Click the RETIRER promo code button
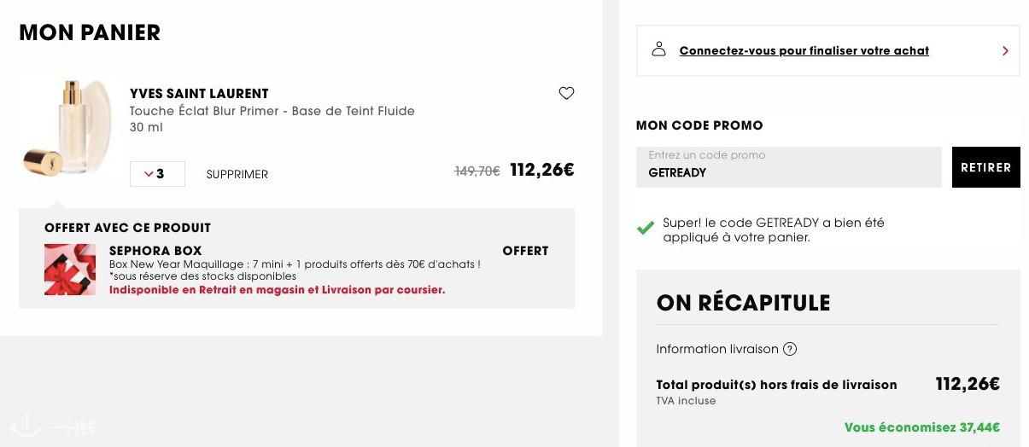 [985, 167]
